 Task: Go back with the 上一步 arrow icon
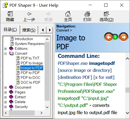[29, 14]
